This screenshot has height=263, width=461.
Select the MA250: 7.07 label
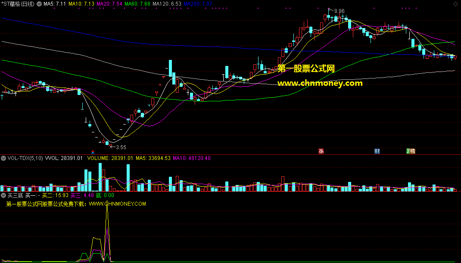198,4
